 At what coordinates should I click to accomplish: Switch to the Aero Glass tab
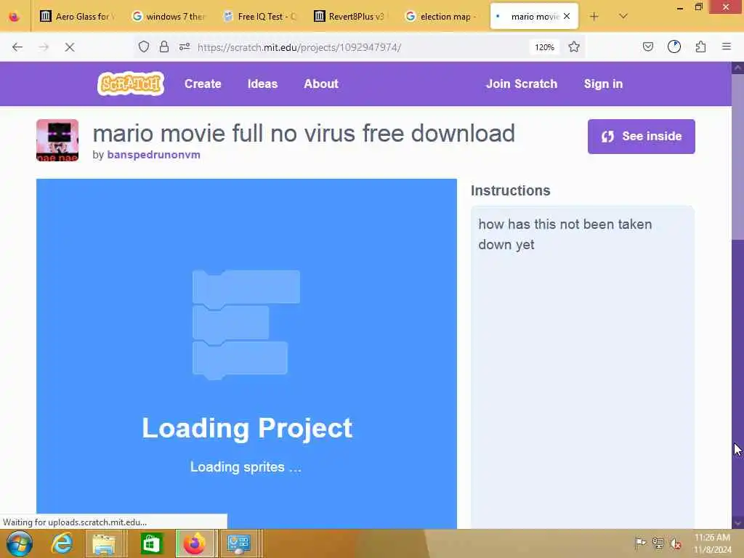[x=76, y=17]
